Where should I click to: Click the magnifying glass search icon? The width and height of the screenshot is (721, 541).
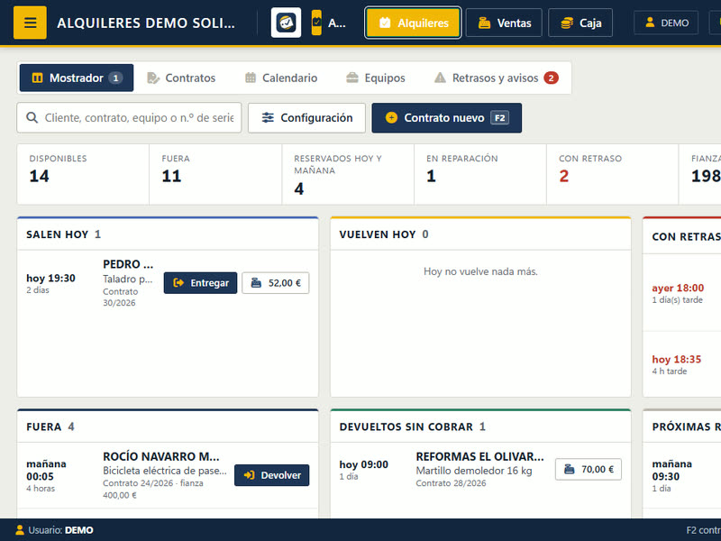tap(32, 118)
